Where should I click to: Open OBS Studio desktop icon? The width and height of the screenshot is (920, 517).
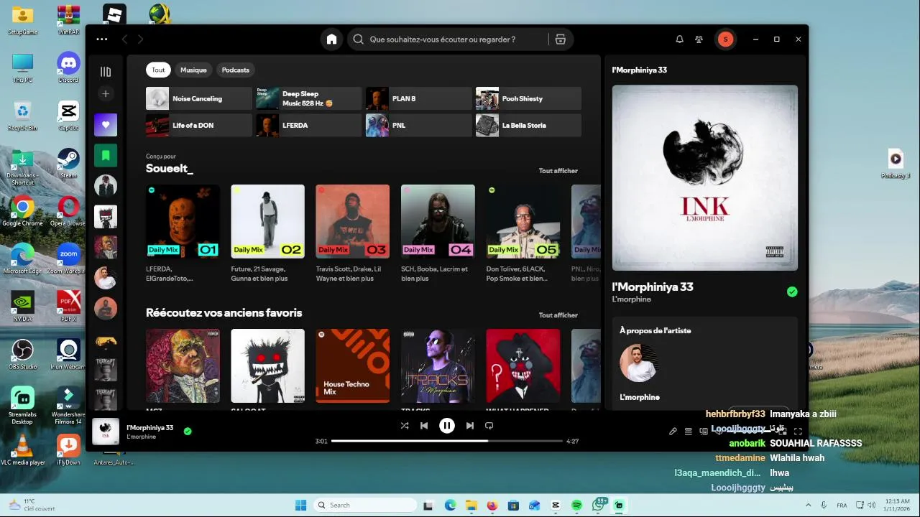point(22,354)
